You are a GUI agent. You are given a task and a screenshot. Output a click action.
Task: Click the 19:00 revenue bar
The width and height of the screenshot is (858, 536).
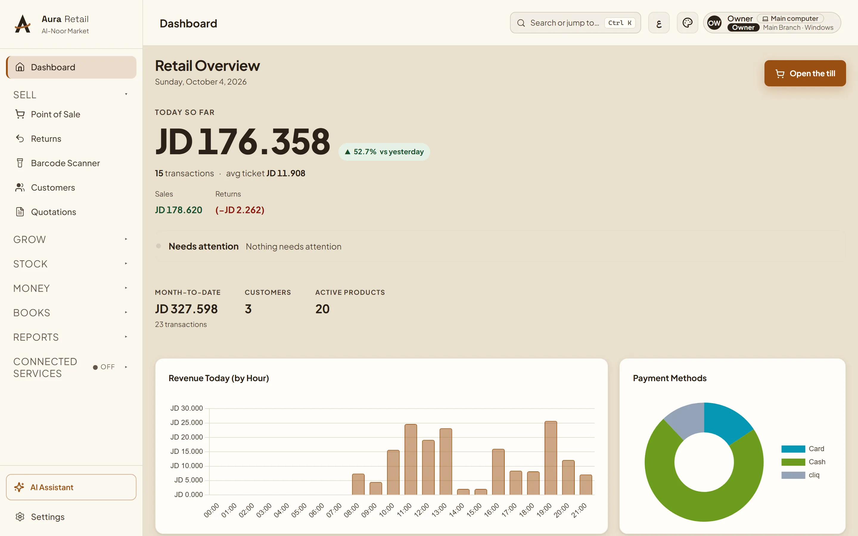coord(551,458)
